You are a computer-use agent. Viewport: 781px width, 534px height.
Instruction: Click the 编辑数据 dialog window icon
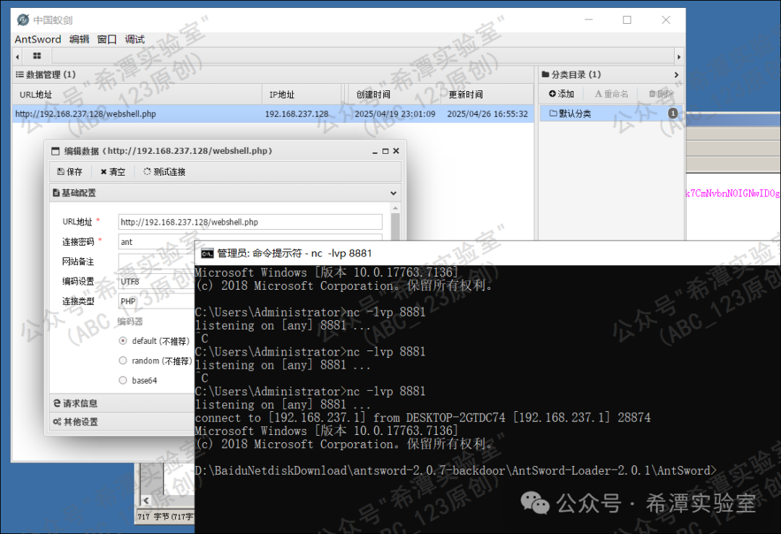55,151
